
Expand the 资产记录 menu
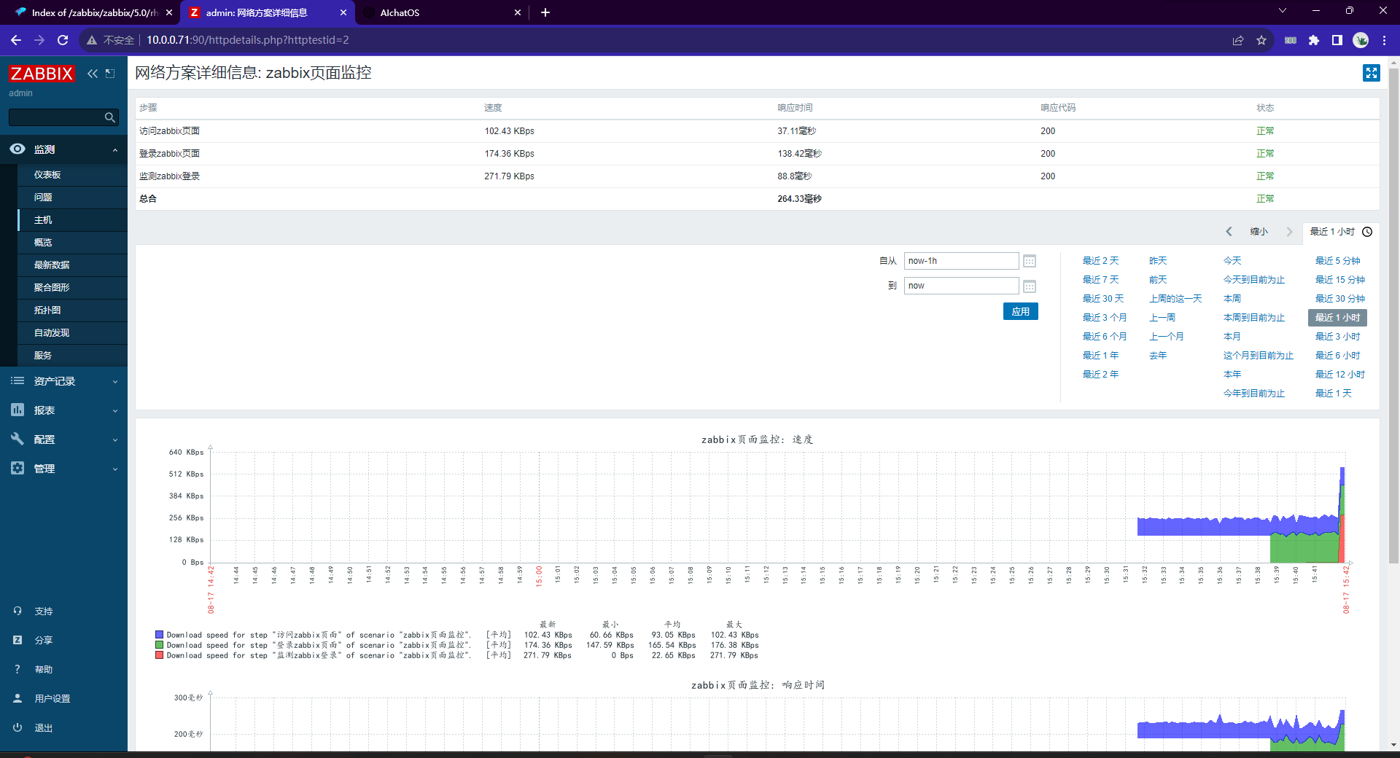[63, 381]
